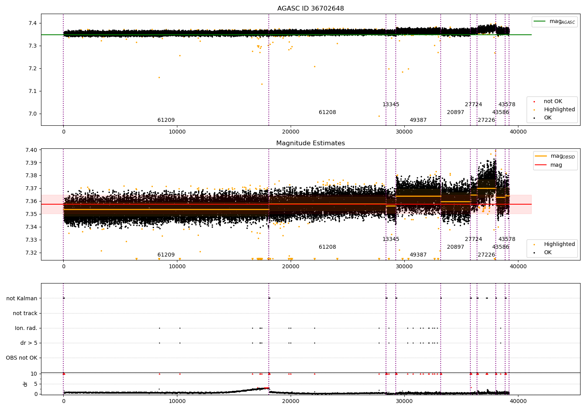The width and height of the screenshot is (586, 410).
Task: Click the 5 tick on dr axis
Action: [36, 384]
